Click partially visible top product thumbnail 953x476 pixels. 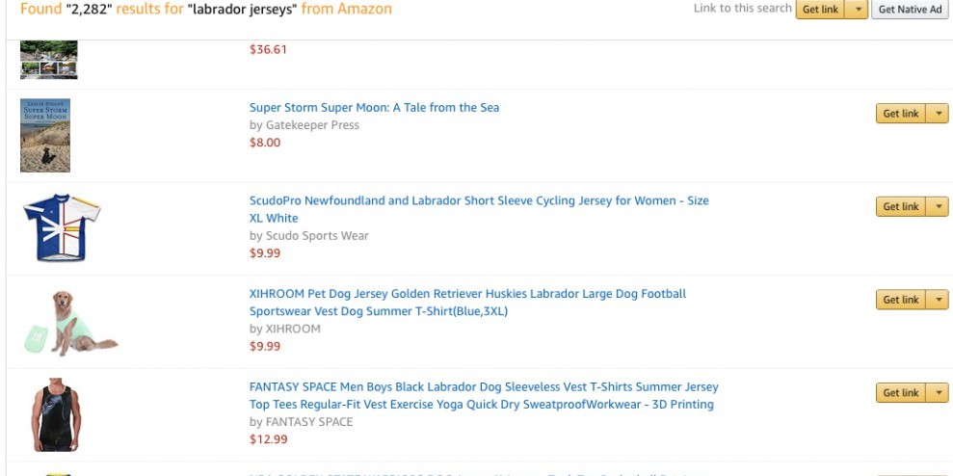point(48,60)
